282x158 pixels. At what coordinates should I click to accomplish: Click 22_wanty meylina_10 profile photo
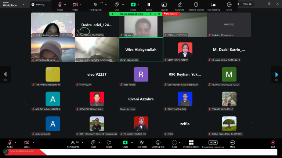pyautogui.click(x=141, y=124)
